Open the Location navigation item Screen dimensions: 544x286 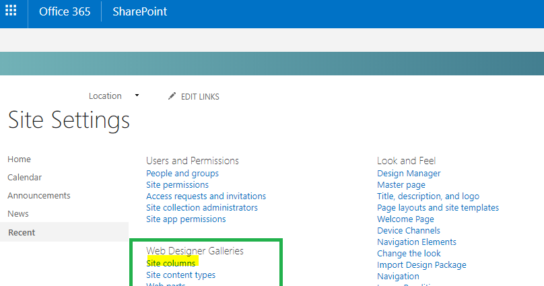(x=105, y=96)
